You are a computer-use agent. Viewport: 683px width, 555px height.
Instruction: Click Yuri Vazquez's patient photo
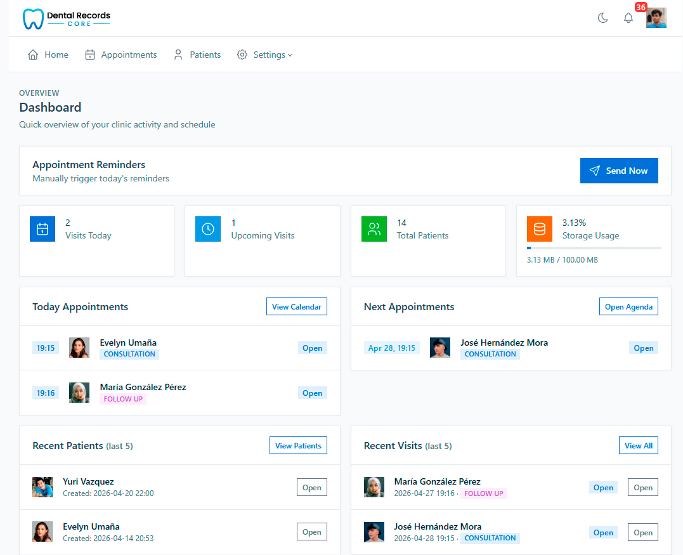click(x=42, y=487)
